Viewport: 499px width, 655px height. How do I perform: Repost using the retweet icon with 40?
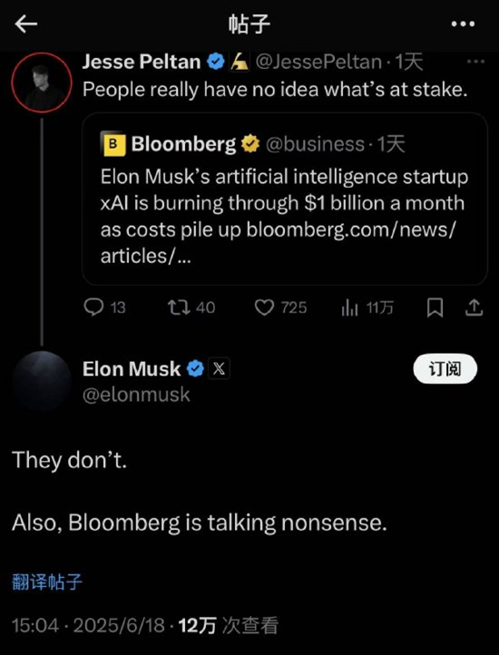point(191,308)
